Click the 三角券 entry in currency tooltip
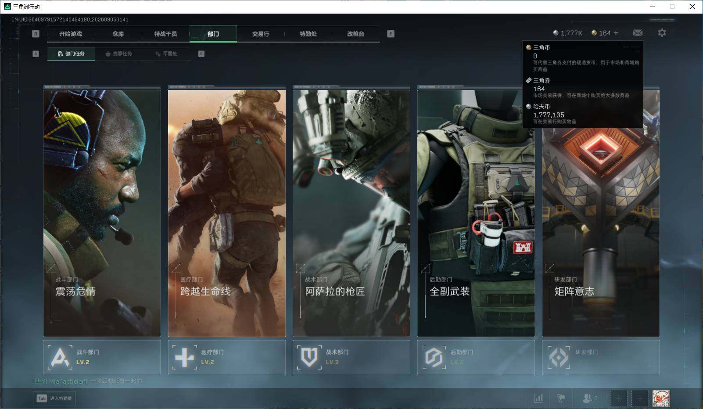Viewport: 703px width, 409px height. click(582, 88)
